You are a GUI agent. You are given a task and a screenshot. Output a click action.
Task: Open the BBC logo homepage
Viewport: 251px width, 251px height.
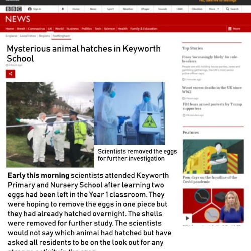pyautogui.click(x=14, y=9)
